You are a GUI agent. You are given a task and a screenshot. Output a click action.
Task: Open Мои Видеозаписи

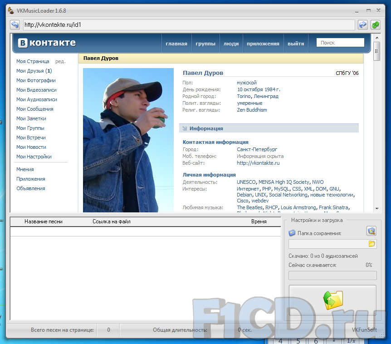click(x=36, y=90)
